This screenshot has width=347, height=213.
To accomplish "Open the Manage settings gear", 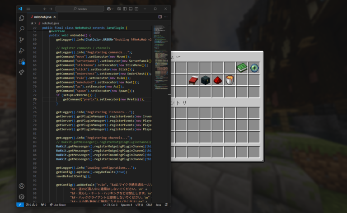I will 21,197.
